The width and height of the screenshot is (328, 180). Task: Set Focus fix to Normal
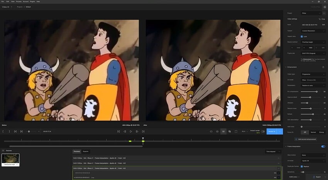click(313, 132)
